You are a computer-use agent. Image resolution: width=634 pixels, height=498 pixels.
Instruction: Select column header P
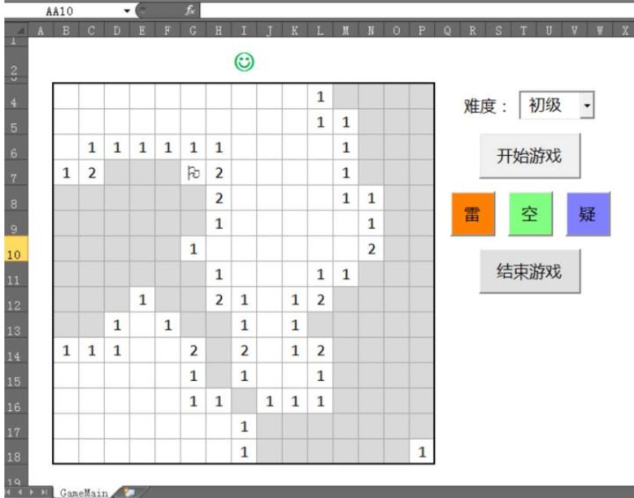[422, 31]
